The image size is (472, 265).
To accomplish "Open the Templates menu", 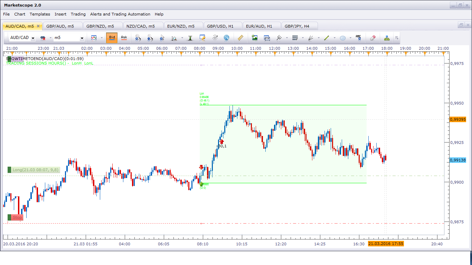I will tap(40, 14).
